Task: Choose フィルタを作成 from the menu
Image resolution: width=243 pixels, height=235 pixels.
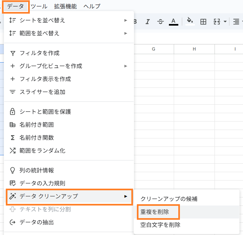Action: click(x=69, y=53)
